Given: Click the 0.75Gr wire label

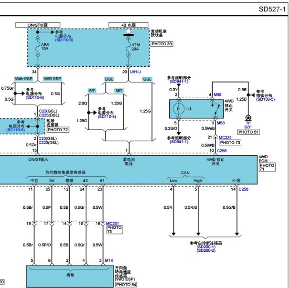Looking at the screenshot, I should point(7,88).
